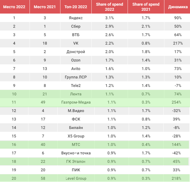Click the X5 Group cell
This screenshot has height=182, width=190.
click(x=76, y=136)
